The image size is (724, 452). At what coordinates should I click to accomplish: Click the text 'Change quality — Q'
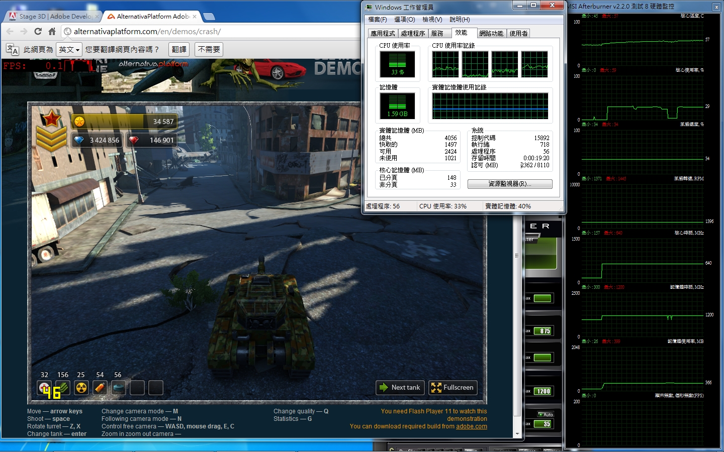click(x=301, y=411)
